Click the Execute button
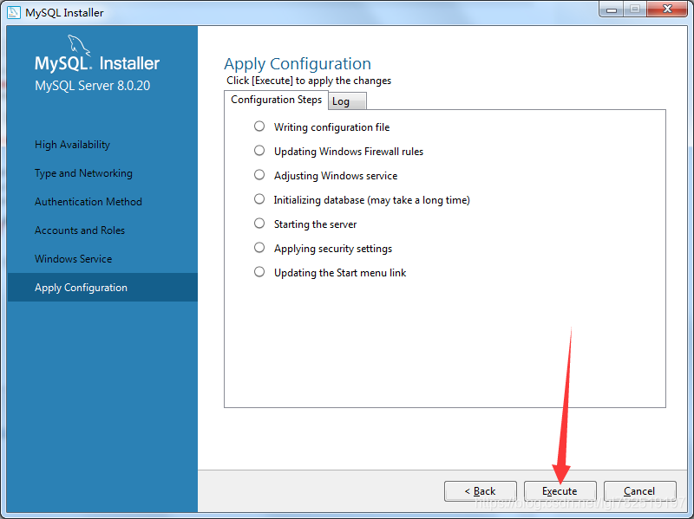The height and width of the screenshot is (519, 694). pos(560,491)
